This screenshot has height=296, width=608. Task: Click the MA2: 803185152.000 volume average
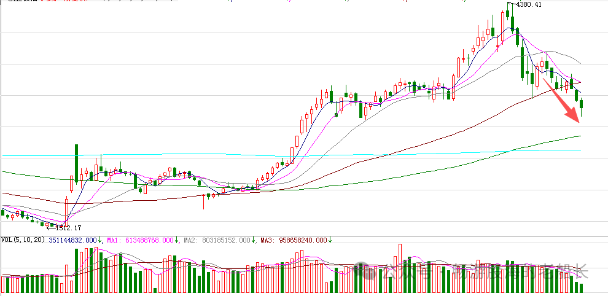tap(217, 240)
